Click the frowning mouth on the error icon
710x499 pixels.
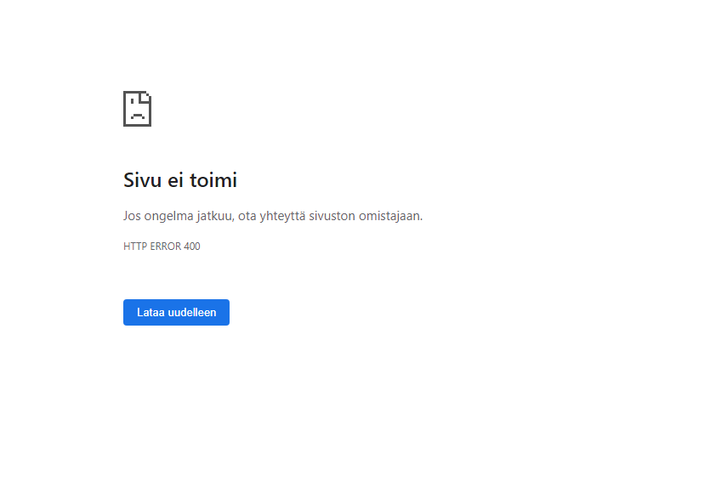coord(137,116)
